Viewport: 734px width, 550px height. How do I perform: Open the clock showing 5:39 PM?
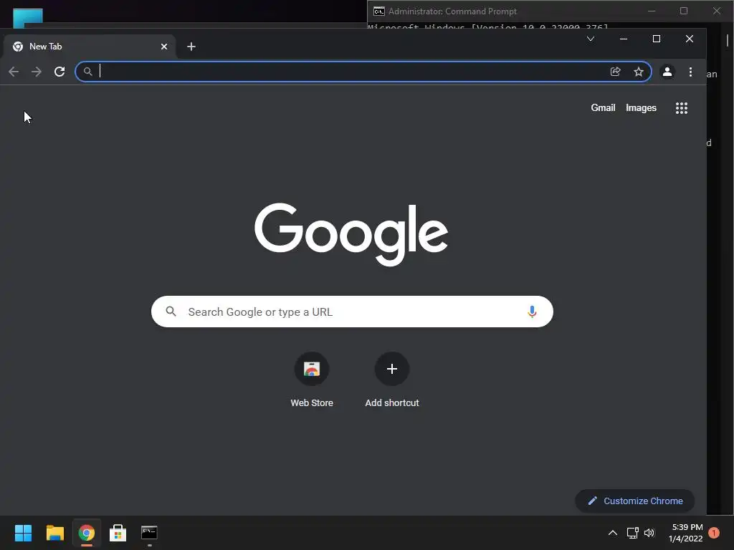[686, 533]
